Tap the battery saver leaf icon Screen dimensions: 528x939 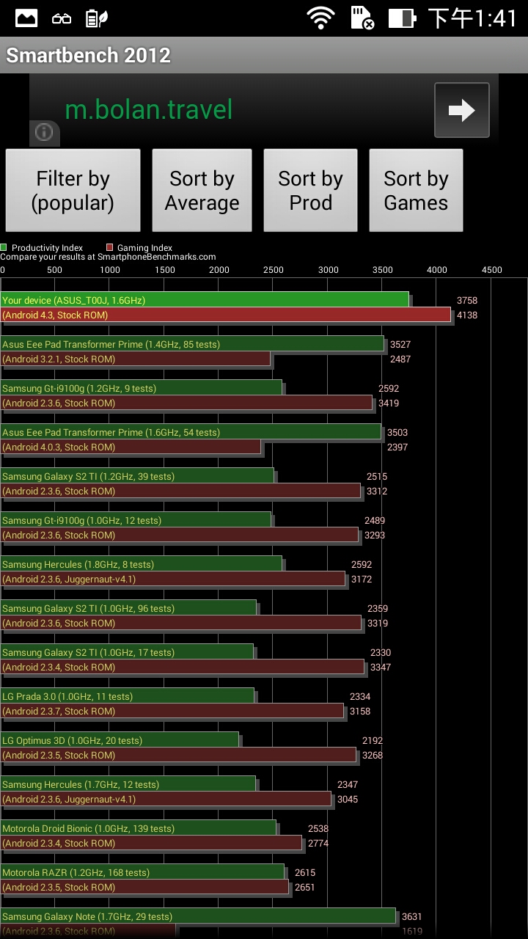tap(97, 18)
